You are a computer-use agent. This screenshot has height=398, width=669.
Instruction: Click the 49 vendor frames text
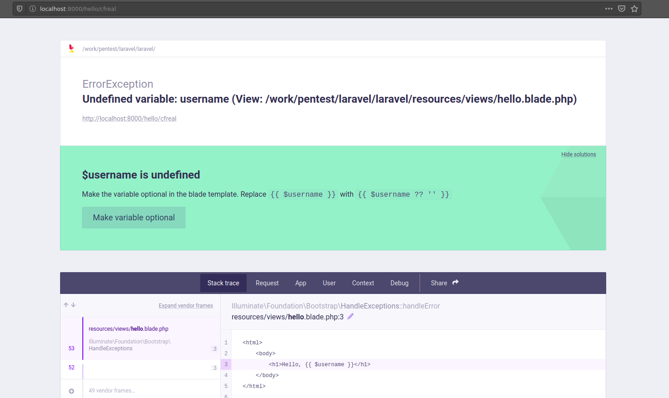point(112,391)
